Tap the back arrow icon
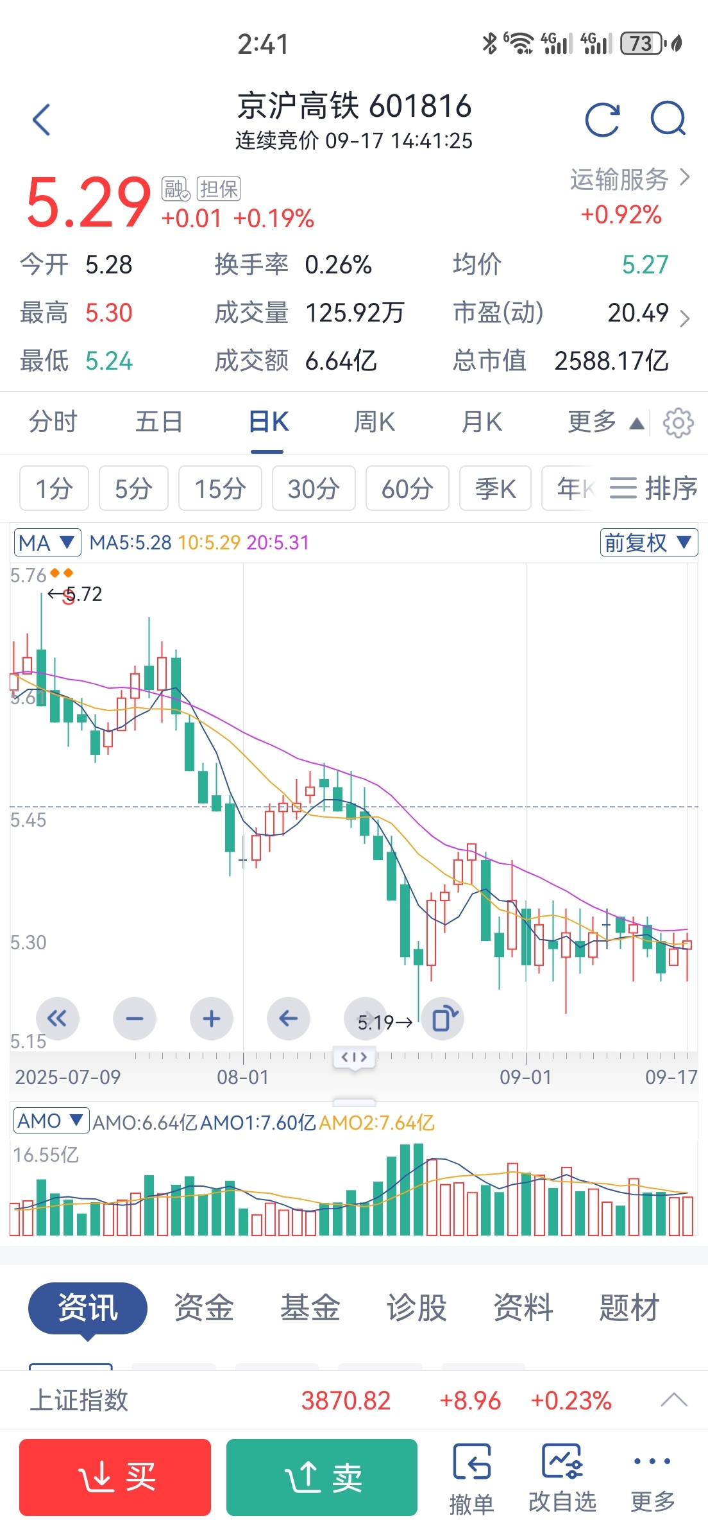Image resolution: width=708 pixels, height=1525 pixels. pyautogui.click(x=42, y=120)
